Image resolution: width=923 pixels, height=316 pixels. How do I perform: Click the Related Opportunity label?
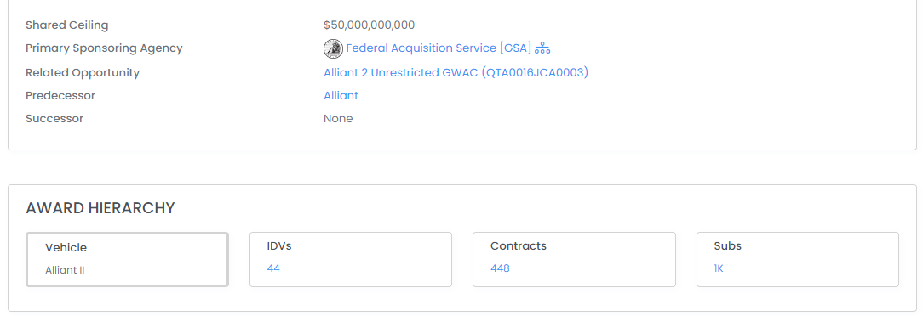pyautogui.click(x=83, y=73)
